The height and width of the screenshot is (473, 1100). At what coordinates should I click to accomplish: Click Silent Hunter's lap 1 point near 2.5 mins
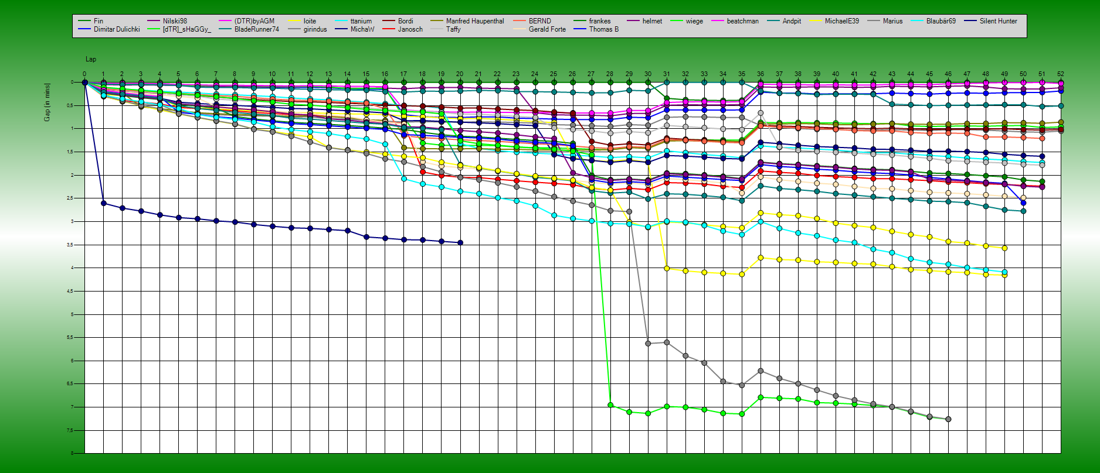coord(104,203)
